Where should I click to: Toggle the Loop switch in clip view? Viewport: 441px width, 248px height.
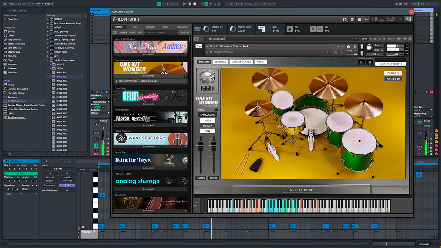(21, 173)
